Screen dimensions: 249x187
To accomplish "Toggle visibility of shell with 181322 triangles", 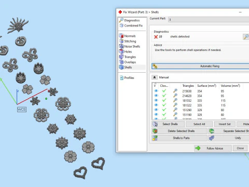I will click(156, 105).
